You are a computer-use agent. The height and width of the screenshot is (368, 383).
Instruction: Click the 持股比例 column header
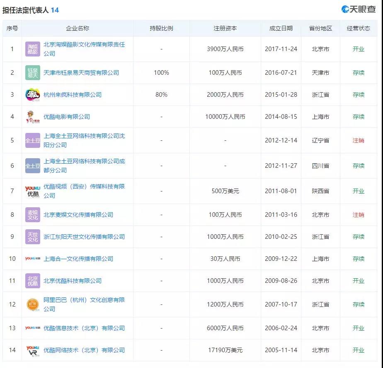162,28
